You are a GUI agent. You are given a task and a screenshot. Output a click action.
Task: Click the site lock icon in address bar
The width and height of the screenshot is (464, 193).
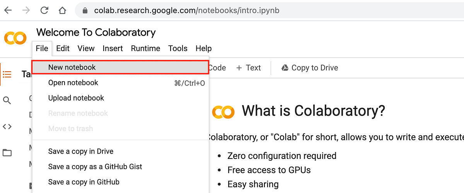pos(85,10)
